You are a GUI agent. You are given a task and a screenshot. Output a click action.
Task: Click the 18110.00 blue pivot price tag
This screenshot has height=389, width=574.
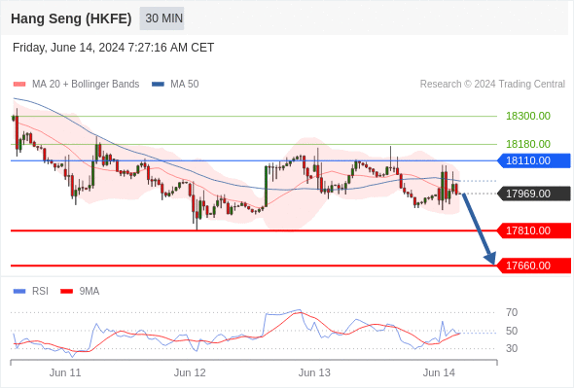[x=534, y=160]
